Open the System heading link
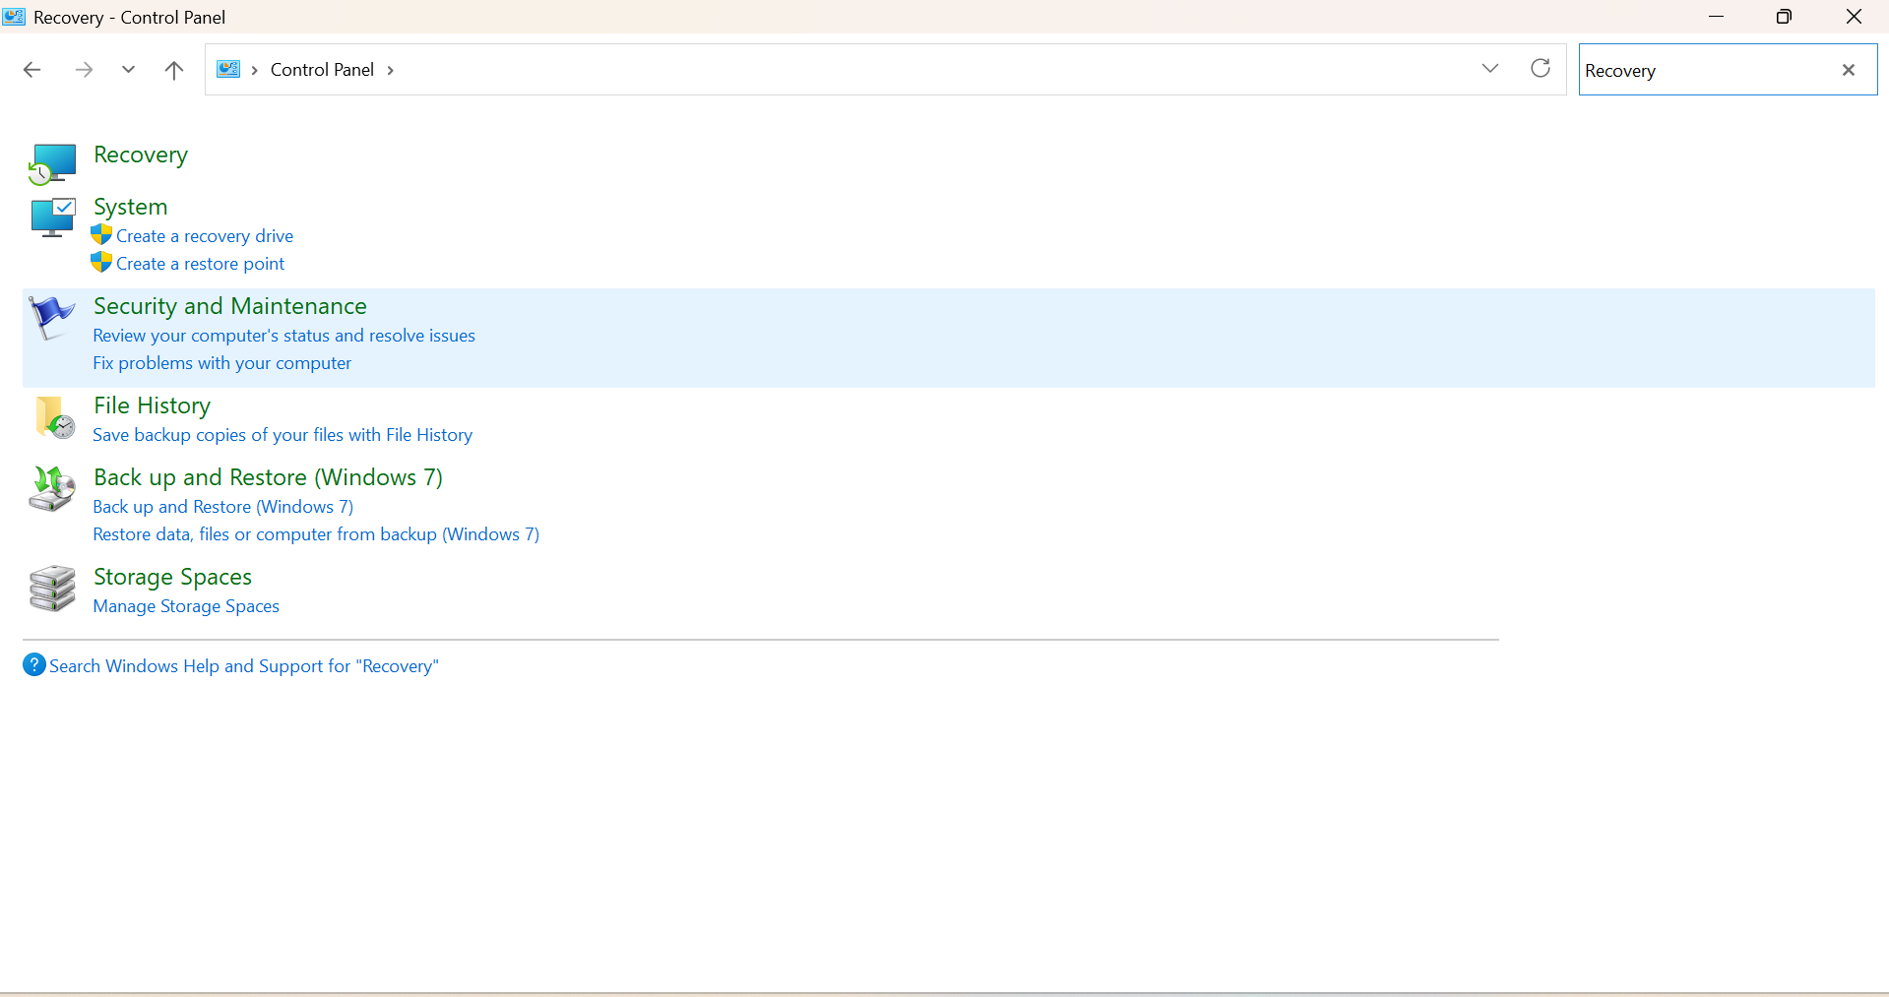This screenshot has height=997, width=1889. point(131,207)
